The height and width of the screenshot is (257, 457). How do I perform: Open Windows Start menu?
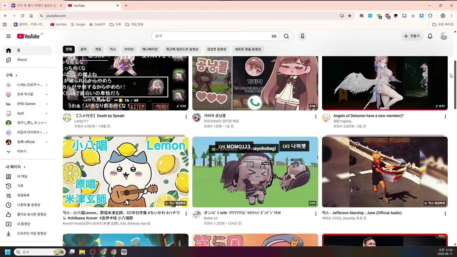(7, 252)
